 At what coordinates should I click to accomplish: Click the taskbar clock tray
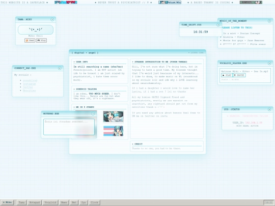[269, 202]
